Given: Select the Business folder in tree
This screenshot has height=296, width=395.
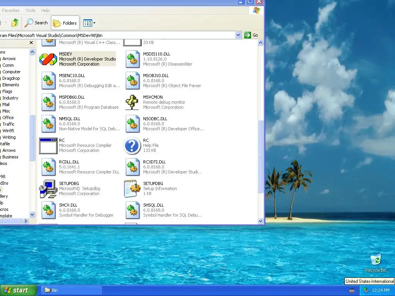Looking at the screenshot, I should [x=10, y=157].
